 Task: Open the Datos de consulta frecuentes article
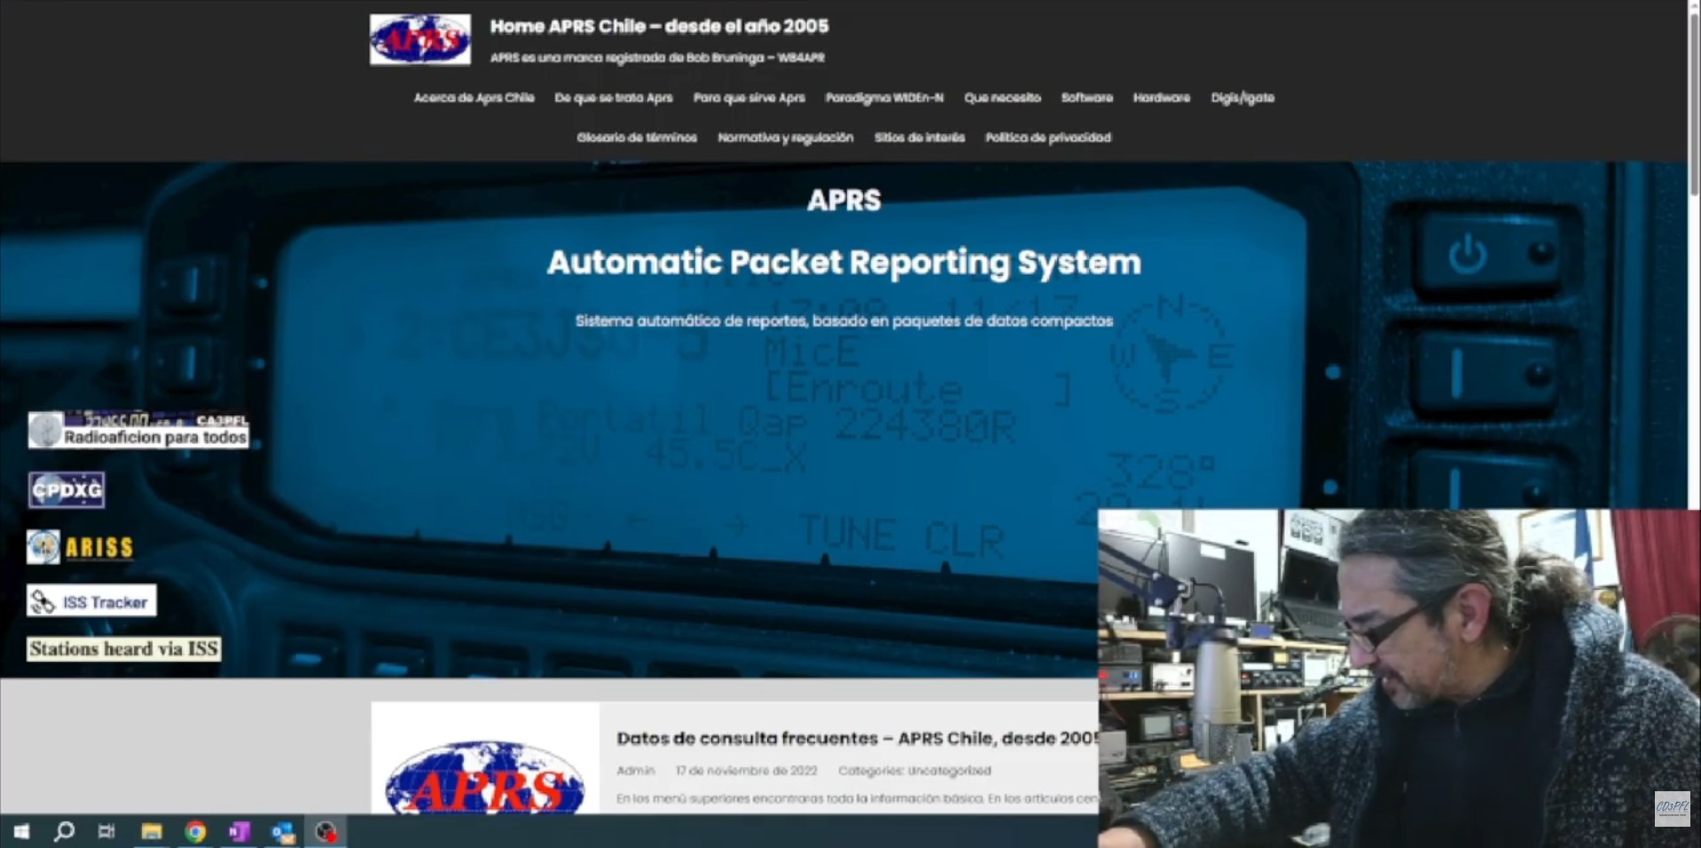(857, 738)
